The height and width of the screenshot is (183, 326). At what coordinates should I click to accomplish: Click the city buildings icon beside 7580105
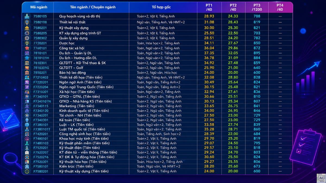coord(27,16)
